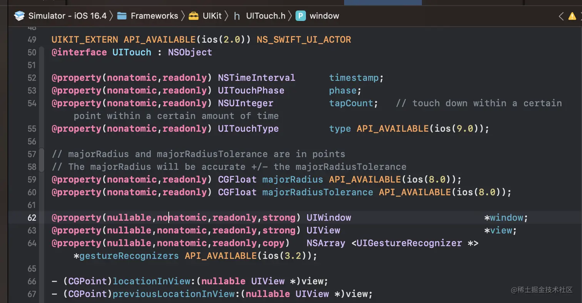Click the blue P property icon in the jump bar
This screenshot has height=303, width=582.
pyautogui.click(x=301, y=16)
